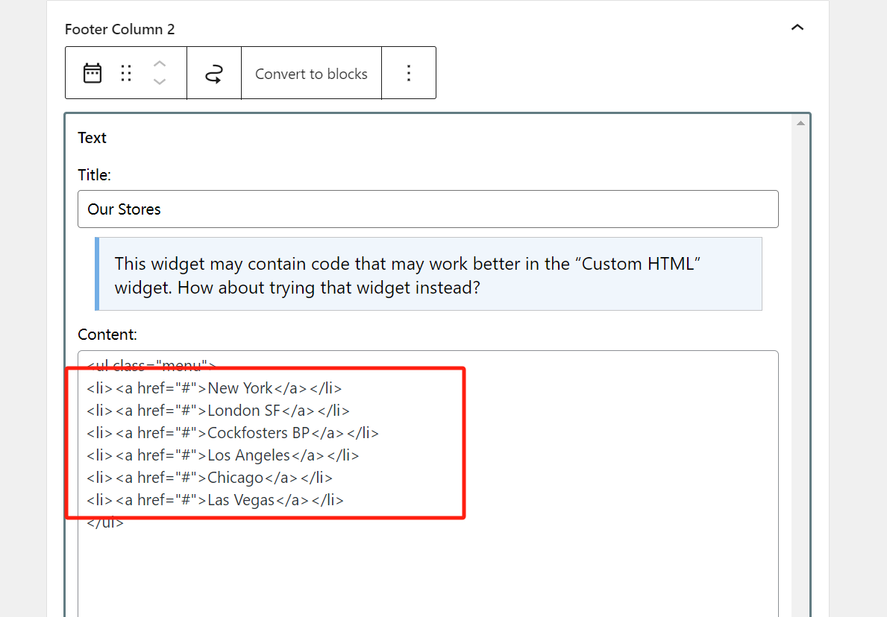The image size is (887, 617).
Task: Move the widget down with the arrow
Action: (x=159, y=82)
